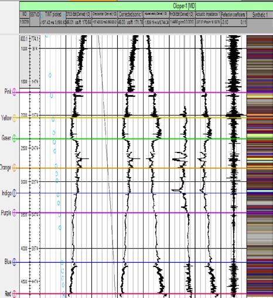The image size is (273, 298).
Task: Select the Acoustic impedance 1 track header
Action: [x=208, y=15]
